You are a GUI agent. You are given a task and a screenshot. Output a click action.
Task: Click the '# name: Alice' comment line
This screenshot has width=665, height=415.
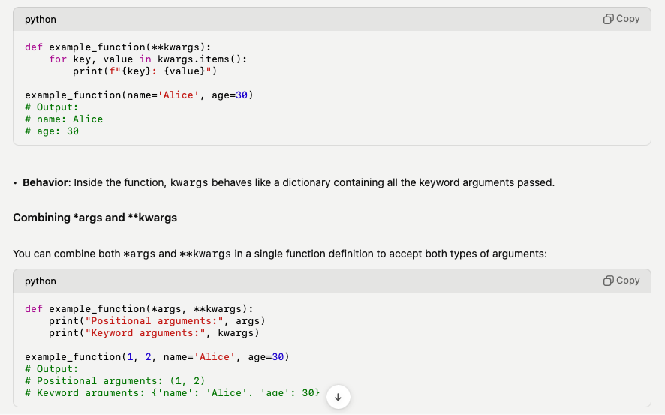[64, 119]
